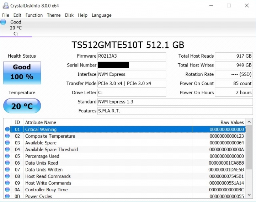Select the Data Units Read attribute name
Image resolution: width=256 pixels, height=202 pixels.
point(42,163)
